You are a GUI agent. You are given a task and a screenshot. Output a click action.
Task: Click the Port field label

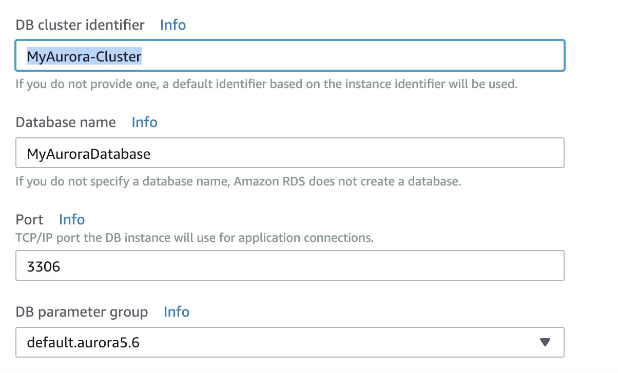point(30,220)
